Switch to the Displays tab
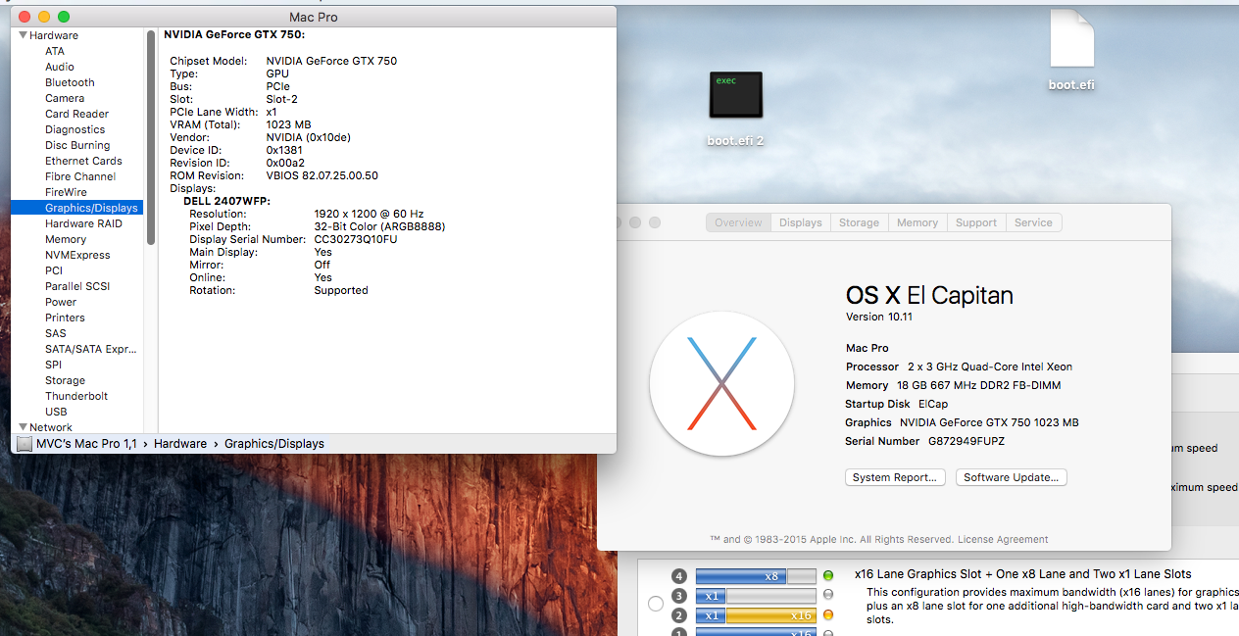 (x=801, y=222)
